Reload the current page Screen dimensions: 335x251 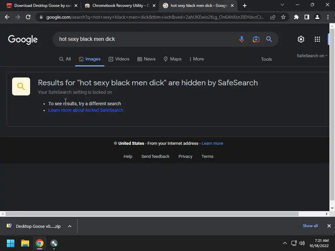point(28,17)
